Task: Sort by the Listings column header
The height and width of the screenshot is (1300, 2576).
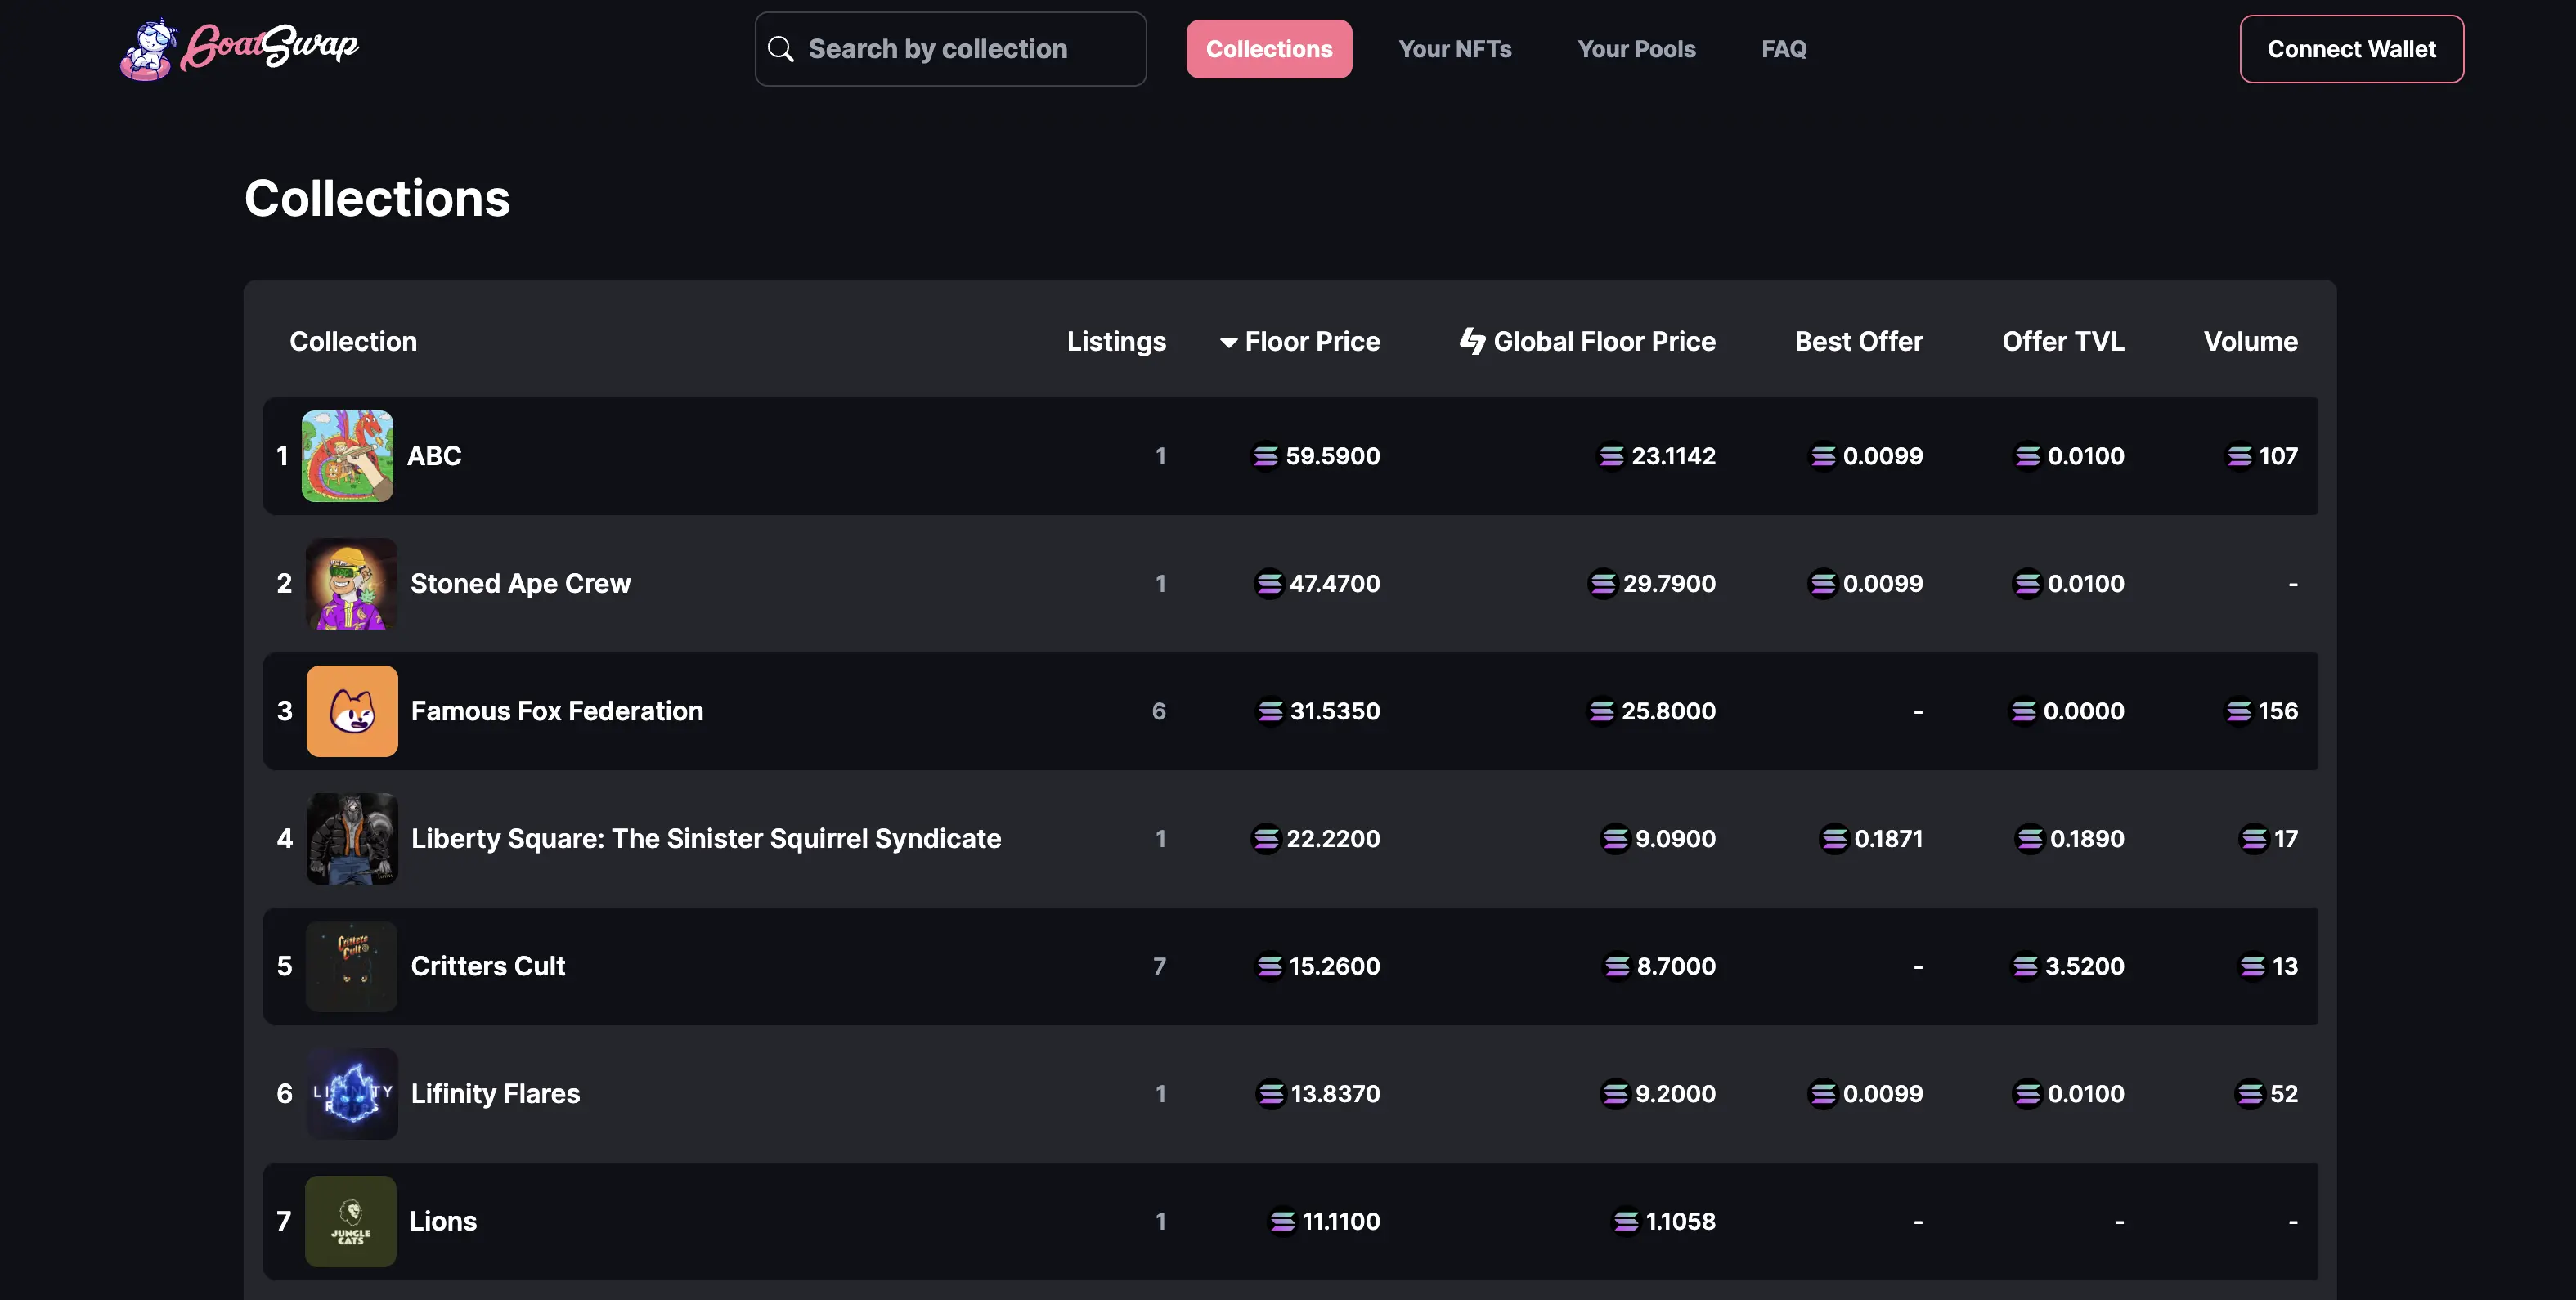Action: (1116, 342)
